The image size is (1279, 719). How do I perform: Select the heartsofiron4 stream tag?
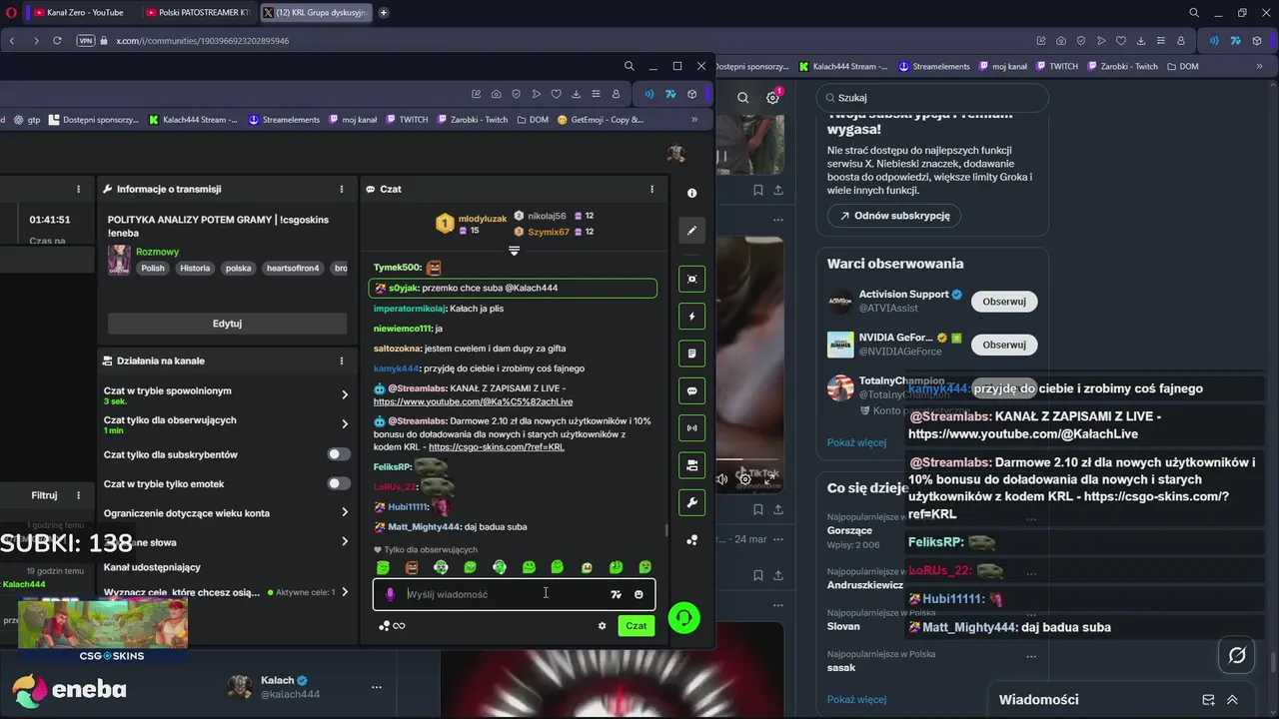[x=293, y=269]
